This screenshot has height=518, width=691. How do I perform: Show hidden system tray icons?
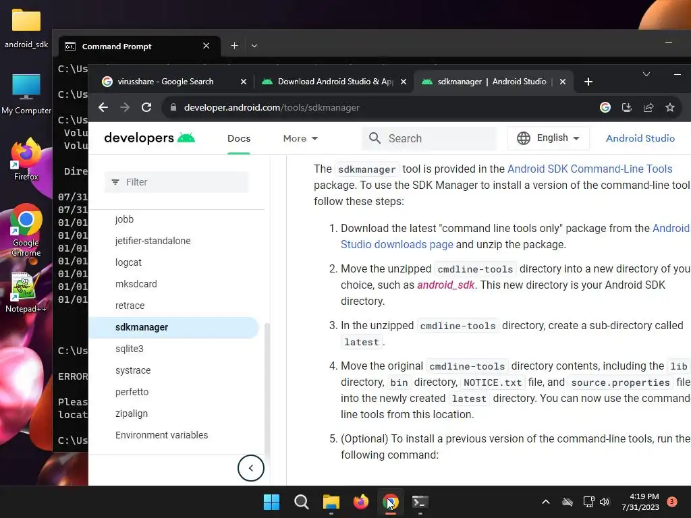coord(545,502)
